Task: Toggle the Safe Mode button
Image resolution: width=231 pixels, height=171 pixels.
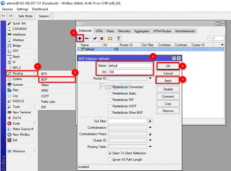Action: pos(25,16)
